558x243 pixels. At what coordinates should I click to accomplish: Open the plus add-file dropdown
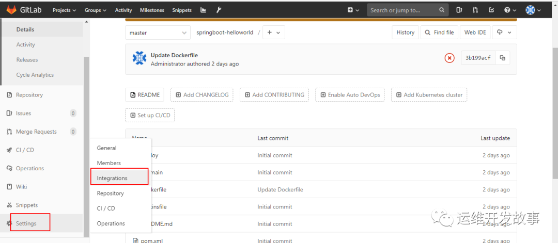click(274, 33)
